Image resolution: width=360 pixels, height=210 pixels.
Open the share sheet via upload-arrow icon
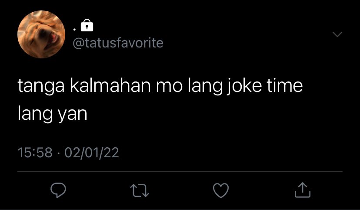click(302, 190)
